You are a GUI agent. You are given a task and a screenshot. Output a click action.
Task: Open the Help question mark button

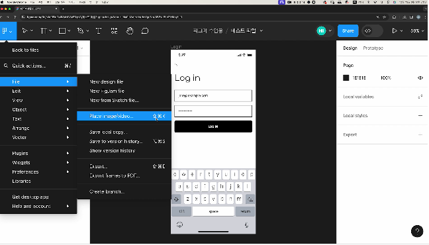coord(417,231)
